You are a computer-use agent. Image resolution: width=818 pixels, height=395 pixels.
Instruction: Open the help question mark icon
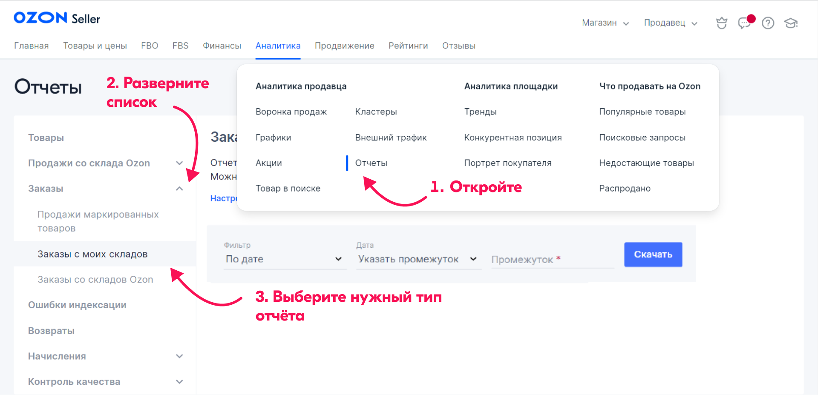coord(768,23)
